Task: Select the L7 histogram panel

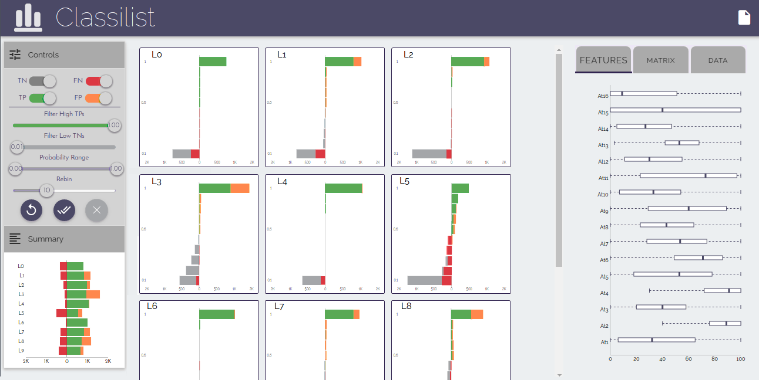Action: click(325, 340)
